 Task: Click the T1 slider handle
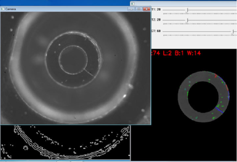[x=187, y=11]
